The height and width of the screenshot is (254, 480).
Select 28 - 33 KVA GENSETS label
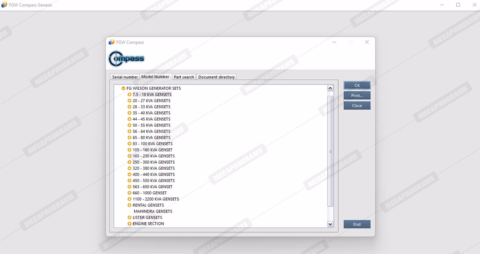(x=151, y=107)
